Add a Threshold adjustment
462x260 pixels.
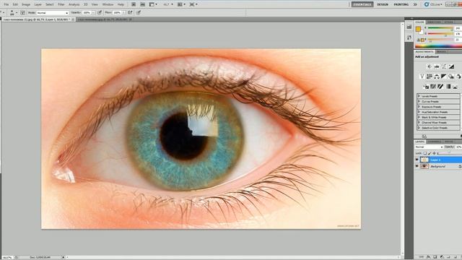440,87
